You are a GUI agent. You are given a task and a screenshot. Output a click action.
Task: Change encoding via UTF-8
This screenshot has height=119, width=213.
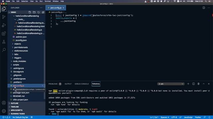[174, 117]
